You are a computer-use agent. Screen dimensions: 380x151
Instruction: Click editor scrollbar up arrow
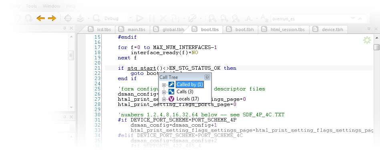point(376,38)
